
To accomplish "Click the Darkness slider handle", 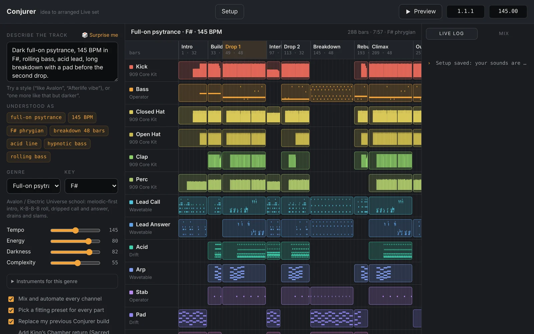I will pyautogui.click(x=89, y=252).
